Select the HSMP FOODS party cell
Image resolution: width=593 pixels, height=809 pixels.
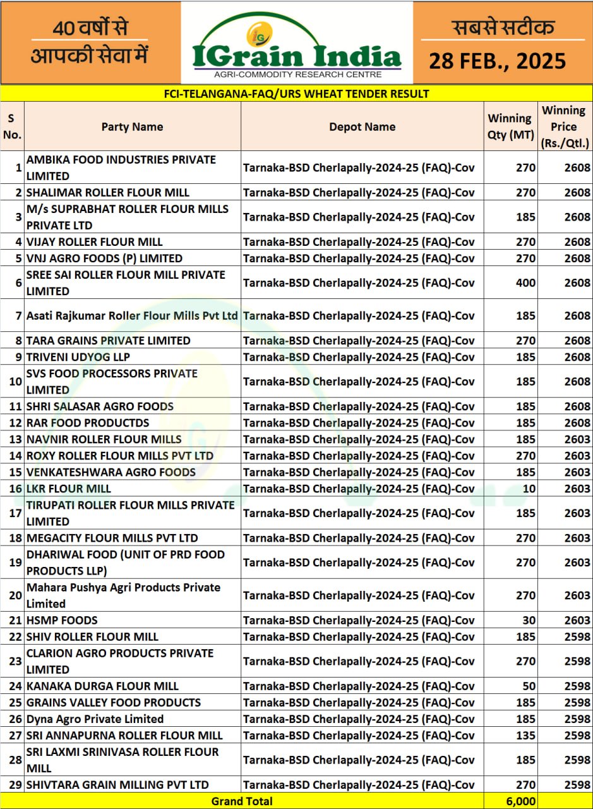[x=62, y=620]
